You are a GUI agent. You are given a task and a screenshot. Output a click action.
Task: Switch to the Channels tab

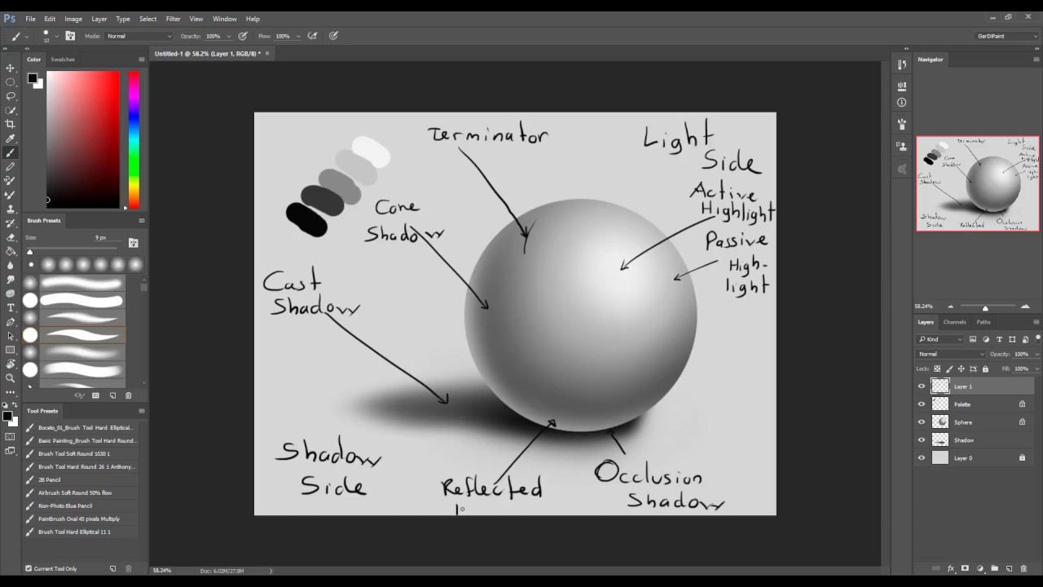[954, 322]
